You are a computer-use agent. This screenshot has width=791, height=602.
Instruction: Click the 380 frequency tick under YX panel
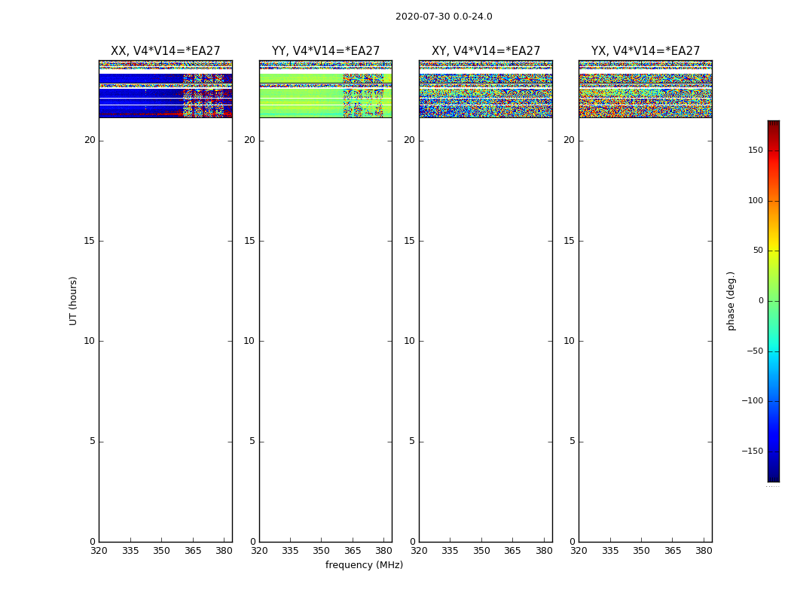704,551
